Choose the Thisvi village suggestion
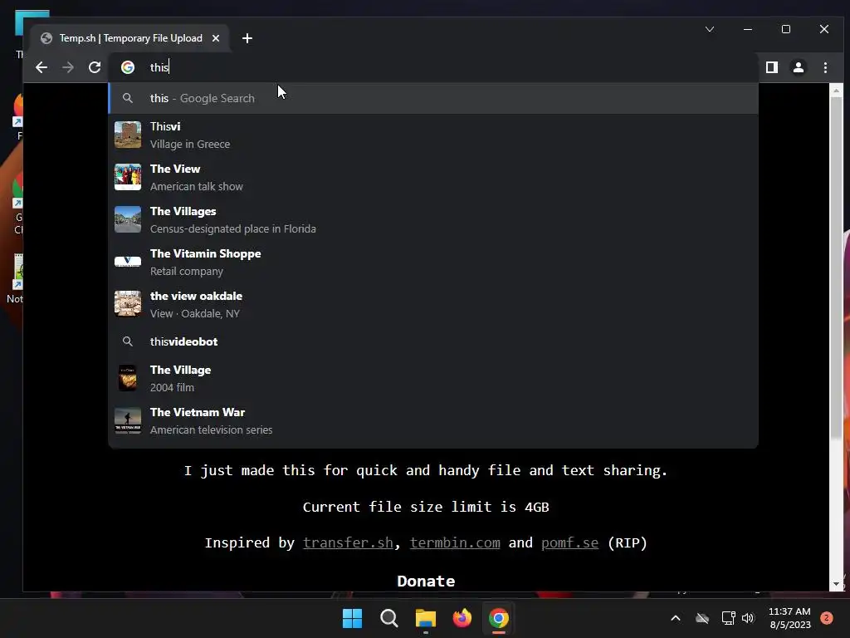 pyautogui.click(x=433, y=135)
